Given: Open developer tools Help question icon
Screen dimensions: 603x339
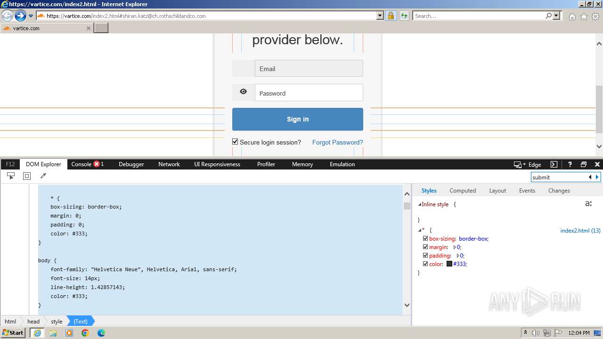Looking at the screenshot, I should (x=570, y=164).
